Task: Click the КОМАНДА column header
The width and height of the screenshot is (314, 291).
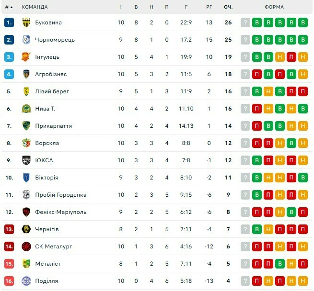Action: (x=35, y=7)
